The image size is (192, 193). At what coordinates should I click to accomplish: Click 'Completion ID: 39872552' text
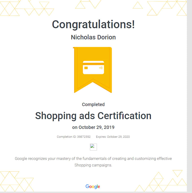(74, 137)
